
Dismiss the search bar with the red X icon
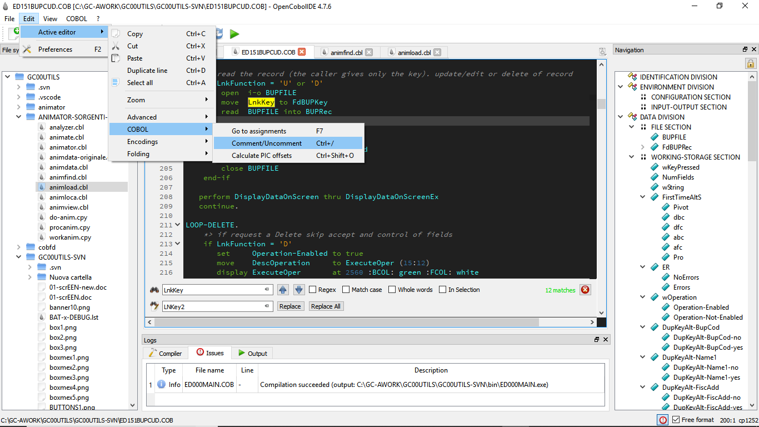pyautogui.click(x=585, y=289)
